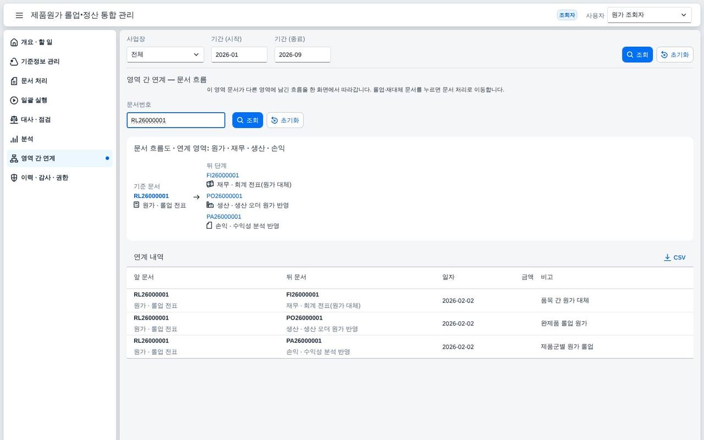Click the bar chart icon for 분석
Screen dimensions: 704x440
coord(14,139)
